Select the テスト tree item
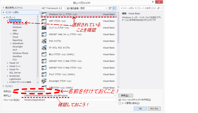Screen dimensions: 198x113 (15, 60)
